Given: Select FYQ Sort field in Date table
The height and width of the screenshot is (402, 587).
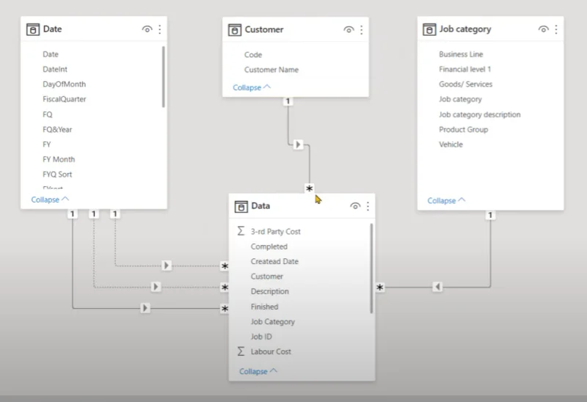Looking at the screenshot, I should pyautogui.click(x=57, y=175).
